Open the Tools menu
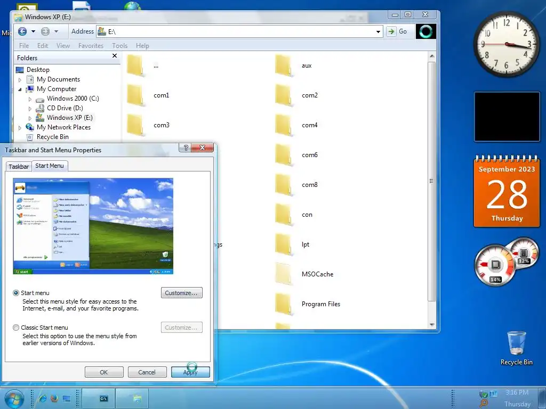The height and width of the screenshot is (409, 546). coord(119,46)
